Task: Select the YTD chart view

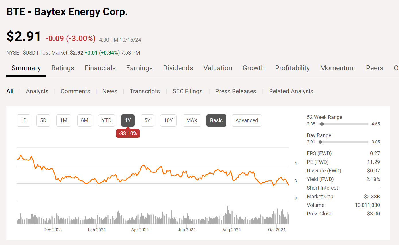Action: coord(106,120)
